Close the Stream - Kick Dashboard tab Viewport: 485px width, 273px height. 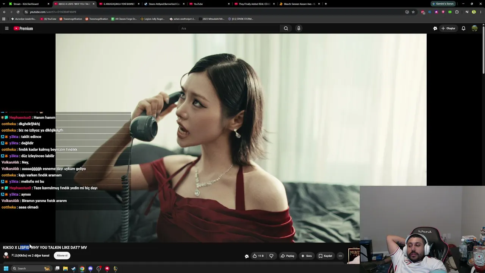(48, 4)
